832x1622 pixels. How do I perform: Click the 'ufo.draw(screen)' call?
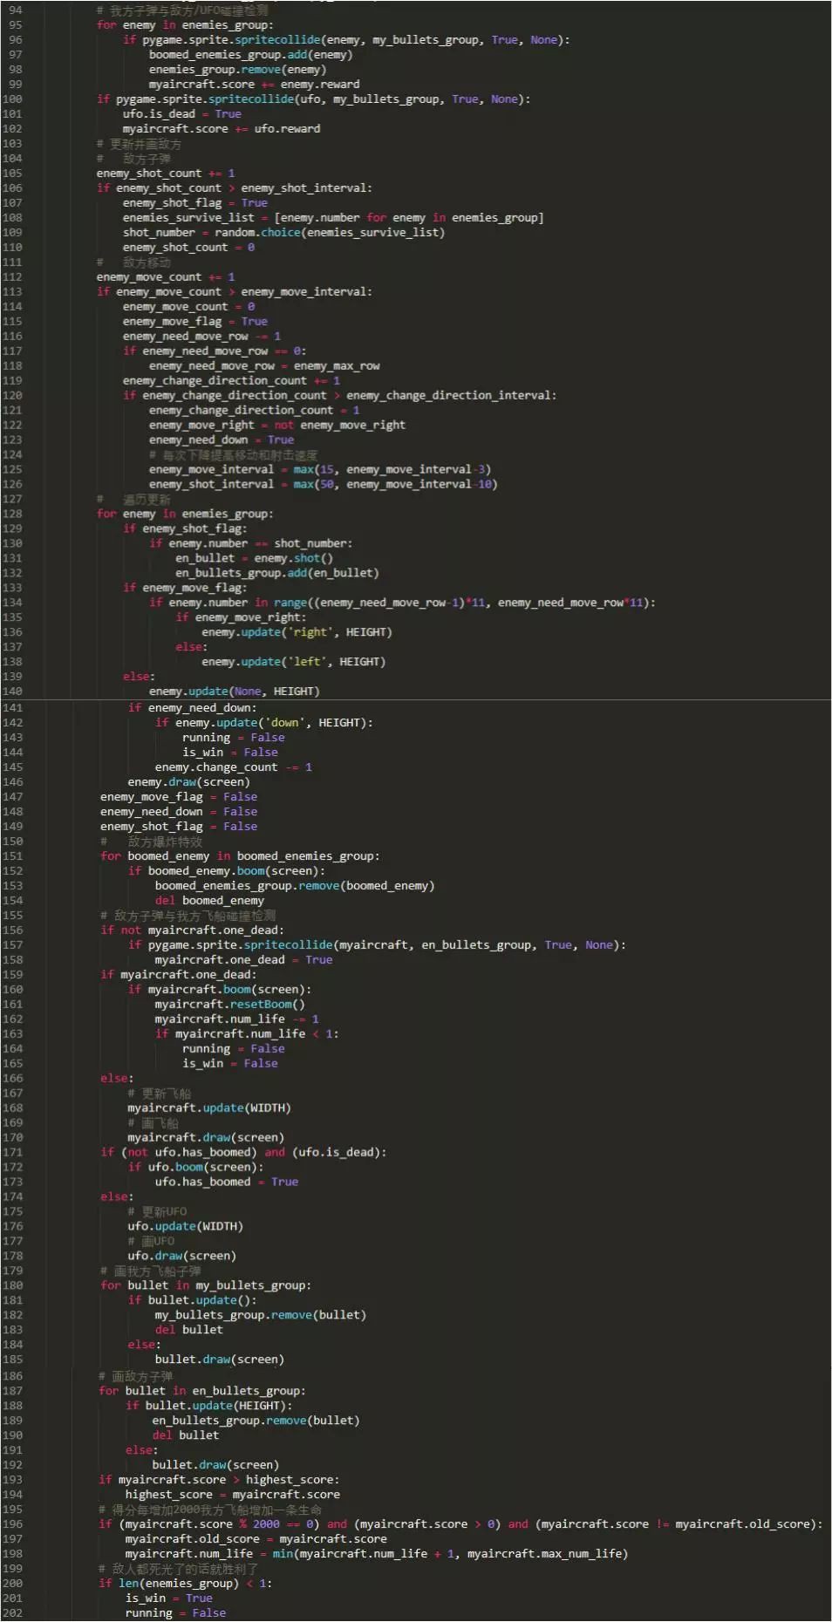(181, 1257)
